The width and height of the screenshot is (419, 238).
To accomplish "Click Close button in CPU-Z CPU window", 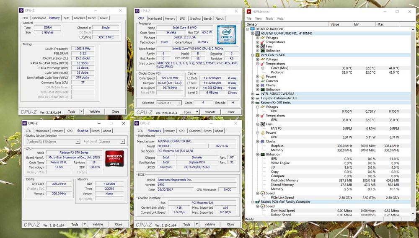I will 231,112.
